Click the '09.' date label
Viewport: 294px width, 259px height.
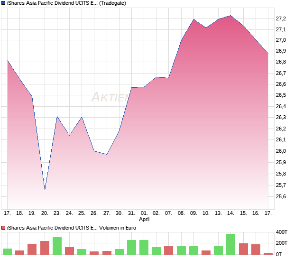coord(193,213)
